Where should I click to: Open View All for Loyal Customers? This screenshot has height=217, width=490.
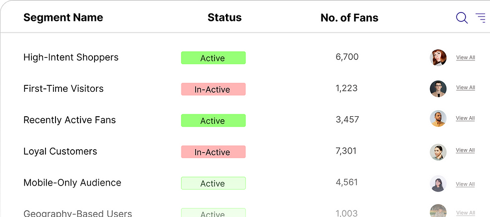tap(465, 150)
